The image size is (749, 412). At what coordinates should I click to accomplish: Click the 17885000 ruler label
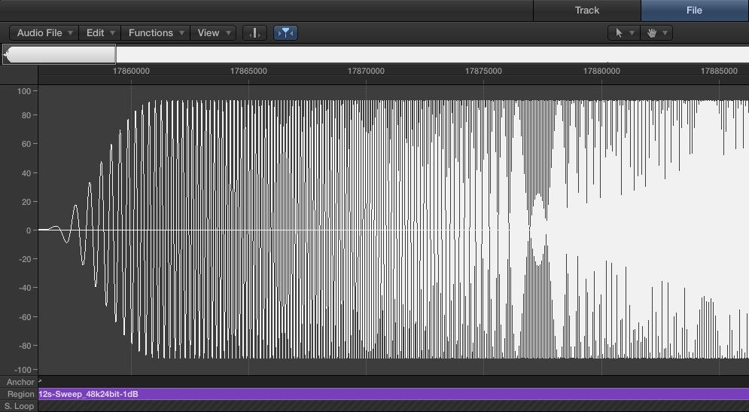(x=719, y=72)
